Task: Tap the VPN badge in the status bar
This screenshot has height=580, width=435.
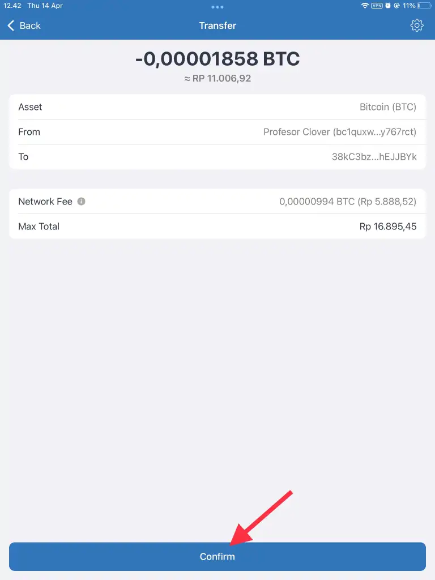Action: 377,5
